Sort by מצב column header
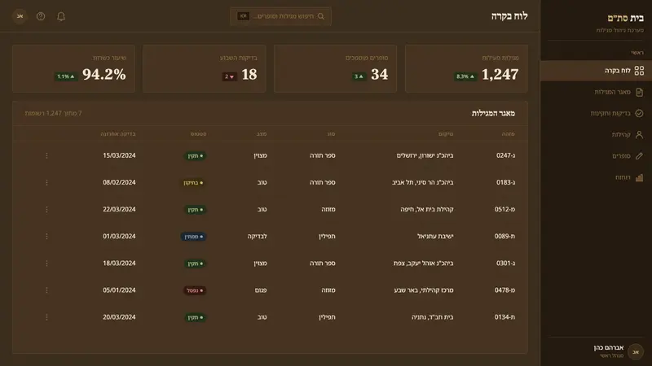Screen dimensions: 652x366 (x=262, y=134)
